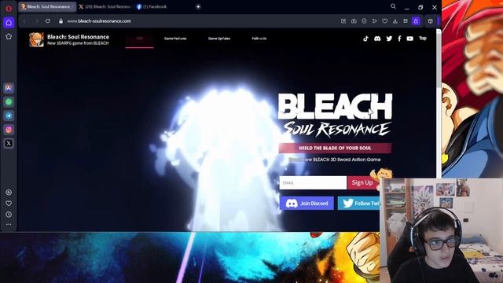This screenshot has height=283, width=503.
Task: Open the bookmarks star icon in sidebar
Action: [x=9, y=37]
